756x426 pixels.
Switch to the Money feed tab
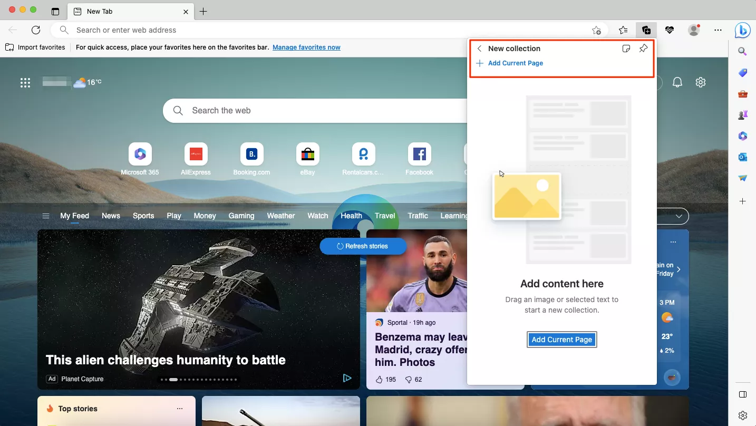click(x=205, y=216)
